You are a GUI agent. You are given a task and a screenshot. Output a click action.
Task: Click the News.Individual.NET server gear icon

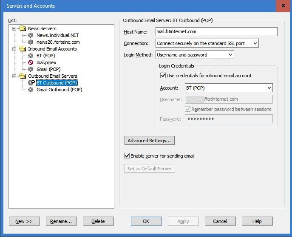(x=31, y=35)
